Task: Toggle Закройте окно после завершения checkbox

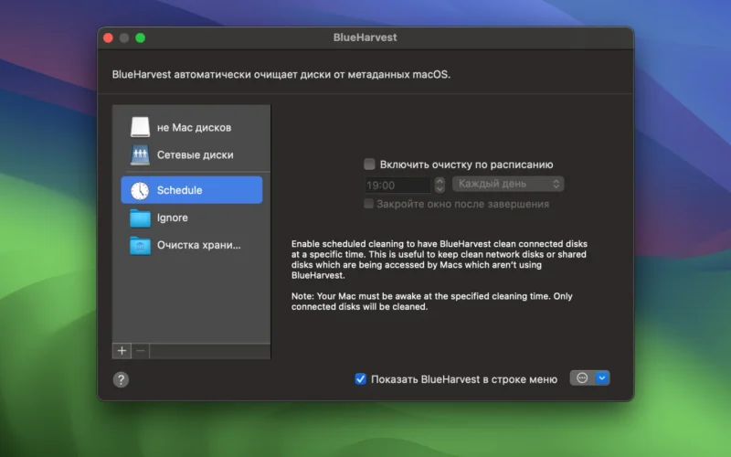Action: tap(368, 204)
